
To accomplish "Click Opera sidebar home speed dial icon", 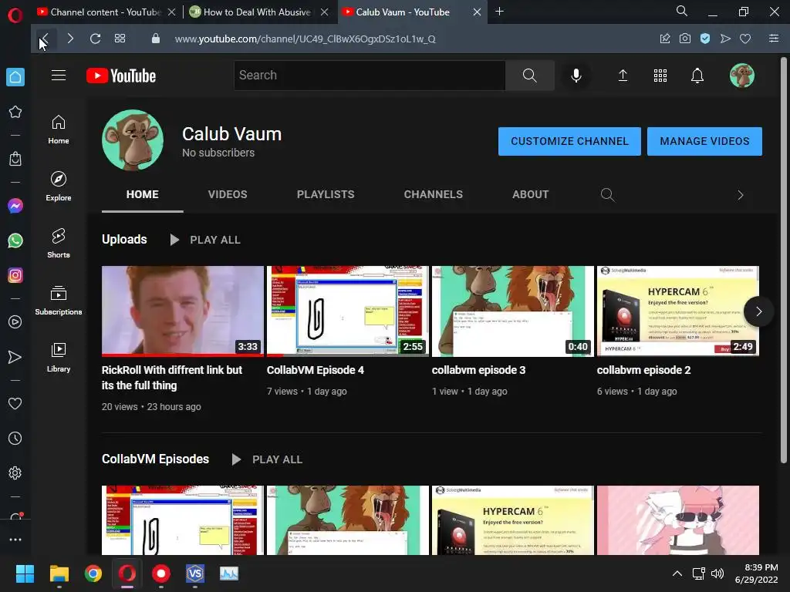I will click(x=15, y=77).
